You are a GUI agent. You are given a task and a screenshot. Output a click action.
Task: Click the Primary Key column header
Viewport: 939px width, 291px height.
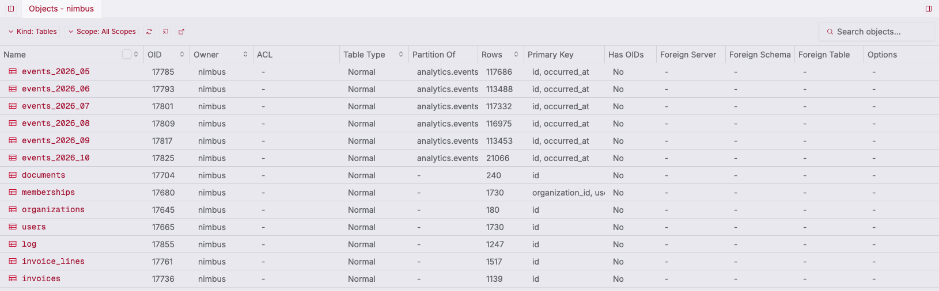pos(564,55)
